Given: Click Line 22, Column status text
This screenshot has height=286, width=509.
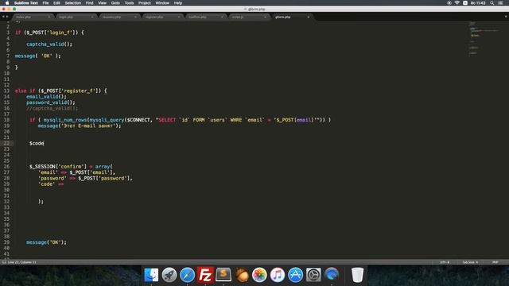Looking at the screenshot, I should [x=21, y=262].
